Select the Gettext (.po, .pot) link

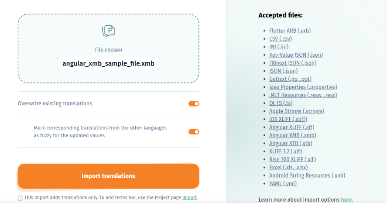pyautogui.click(x=290, y=79)
